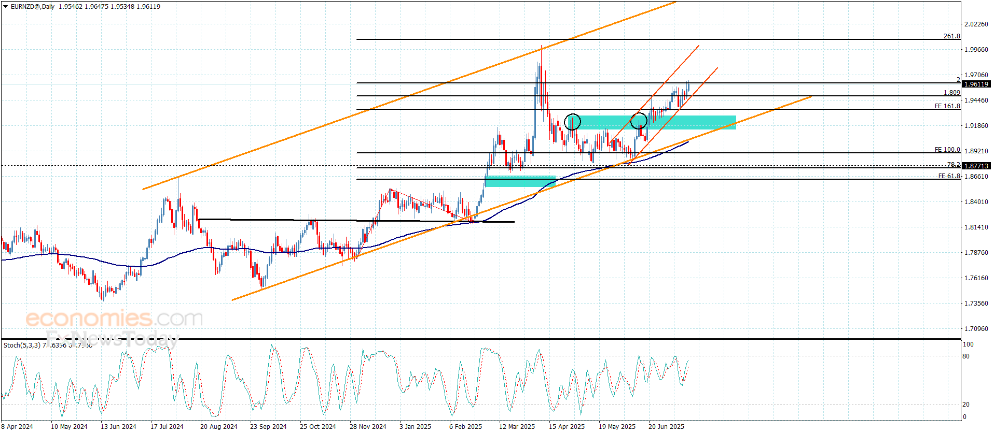Click the stochastic scale label 80

966,356
